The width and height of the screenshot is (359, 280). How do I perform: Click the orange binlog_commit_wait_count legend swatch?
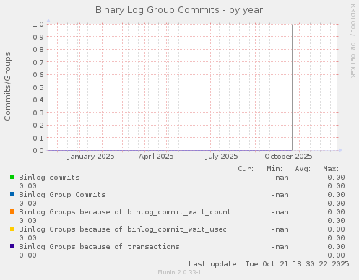[12, 211]
